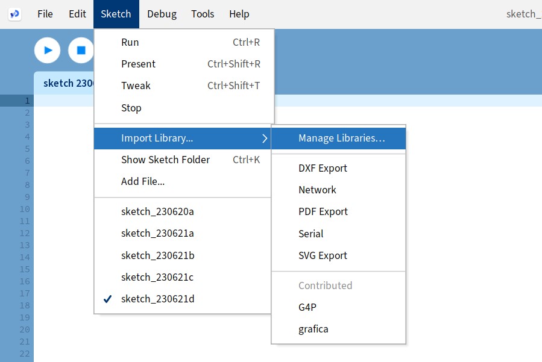Open the Debug menu
The image size is (542, 362).
pos(162,14)
